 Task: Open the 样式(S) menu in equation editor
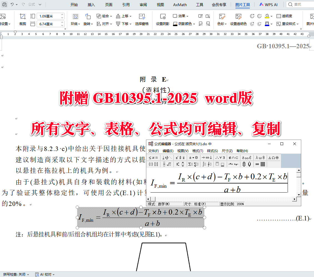coord(212,151)
